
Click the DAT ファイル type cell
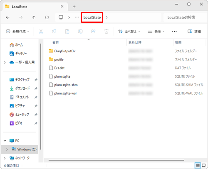183,68
